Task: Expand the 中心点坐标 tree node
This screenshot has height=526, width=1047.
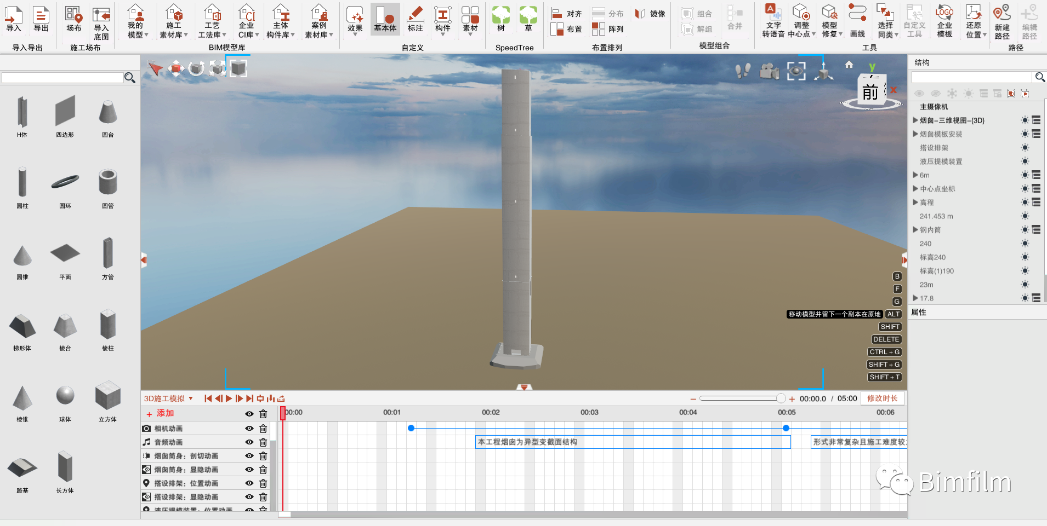Action: point(915,188)
